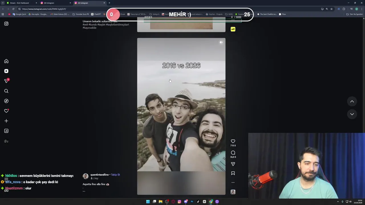Show hidden system tray icons
Image resolution: width=365 pixels, height=205 pixels.
[338, 202]
